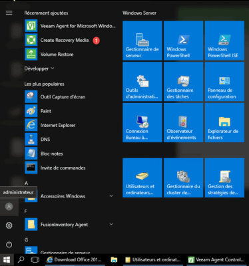Open the Gestionnaire de serveur tile
249x266 pixels.
coord(142,41)
